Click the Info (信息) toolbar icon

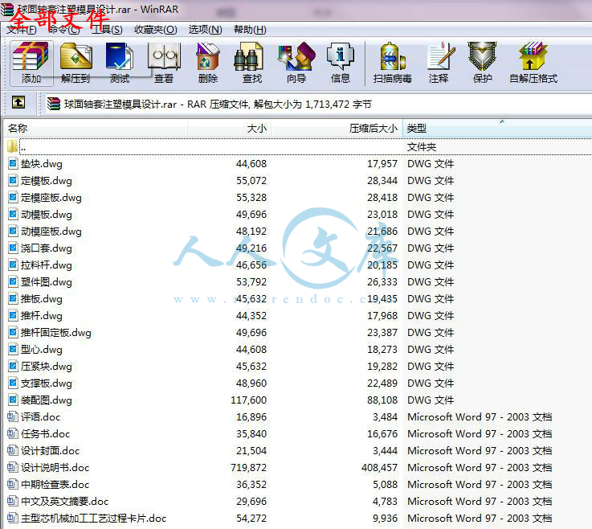pos(340,63)
